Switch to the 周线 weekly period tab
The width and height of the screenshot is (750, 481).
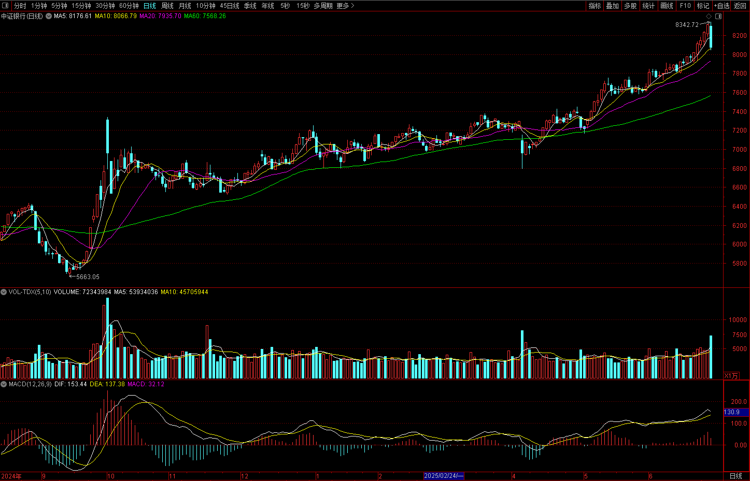[x=167, y=6]
